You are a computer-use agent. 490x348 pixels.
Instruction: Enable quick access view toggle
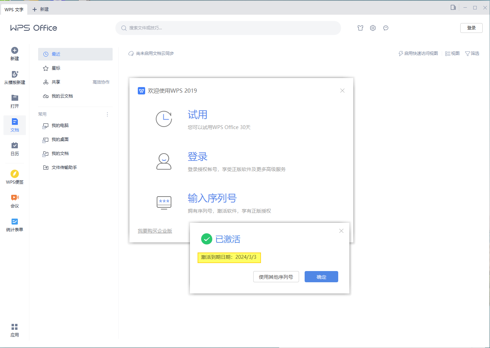(x=418, y=54)
